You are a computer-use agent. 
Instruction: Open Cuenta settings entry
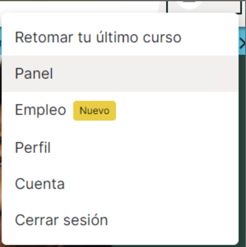tap(120, 184)
